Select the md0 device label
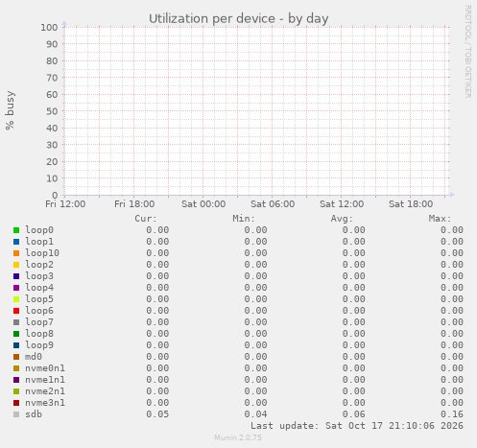Image resolution: width=477 pixels, height=448 pixels. coord(34,357)
